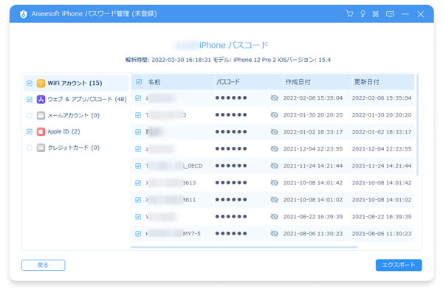The height and width of the screenshot is (290, 443).
Task: Uncheck the ウェブ & アプリパスコード checkbox
Action: pyautogui.click(x=30, y=99)
